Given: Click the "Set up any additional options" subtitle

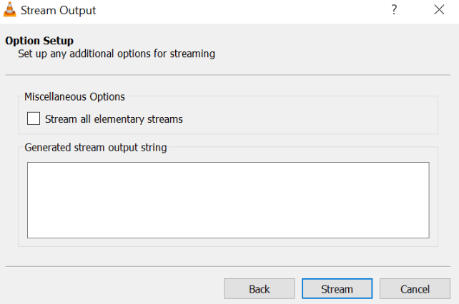Looking at the screenshot, I should click(x=117, y=54).
